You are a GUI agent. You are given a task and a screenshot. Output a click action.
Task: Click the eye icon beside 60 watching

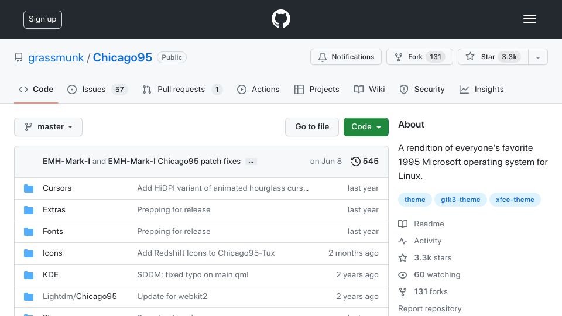point(403,275)
